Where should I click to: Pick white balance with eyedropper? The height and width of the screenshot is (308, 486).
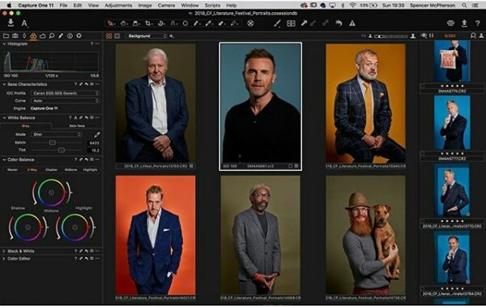pos(97,135)
